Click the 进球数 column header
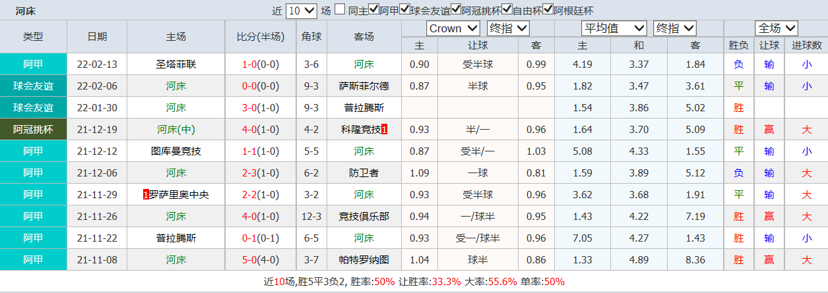Image resolution: width=828 pixels, height=293 pixels. click(807, 45)
